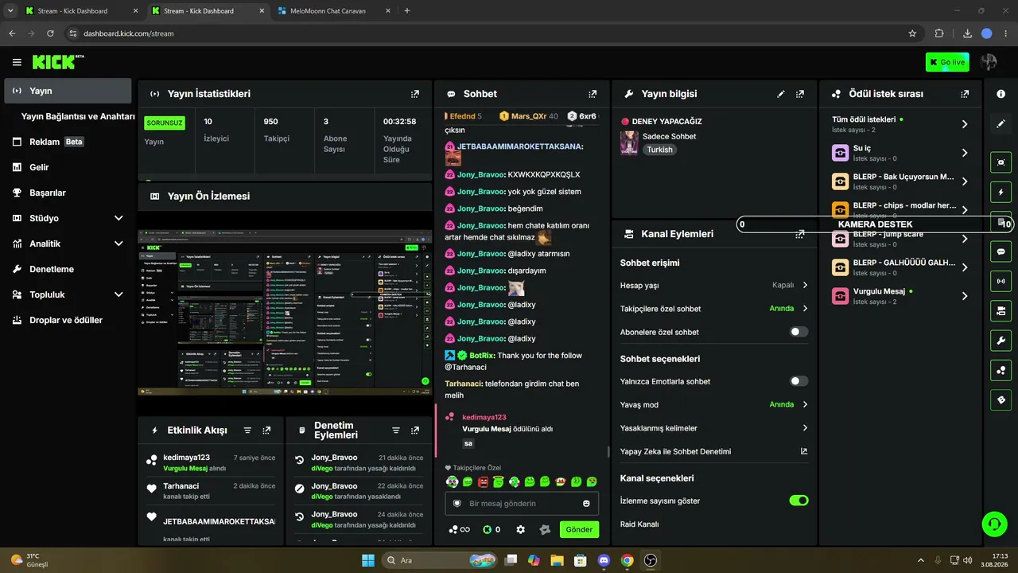
Task: Pop out the Yayın İstatistikleri panel
Action: coord(414,94)
